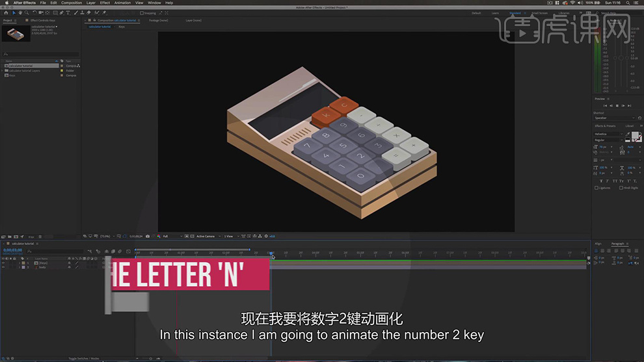Click the Home icon in the toolbar
Screen dimensions: 644x362
[6, 13]
